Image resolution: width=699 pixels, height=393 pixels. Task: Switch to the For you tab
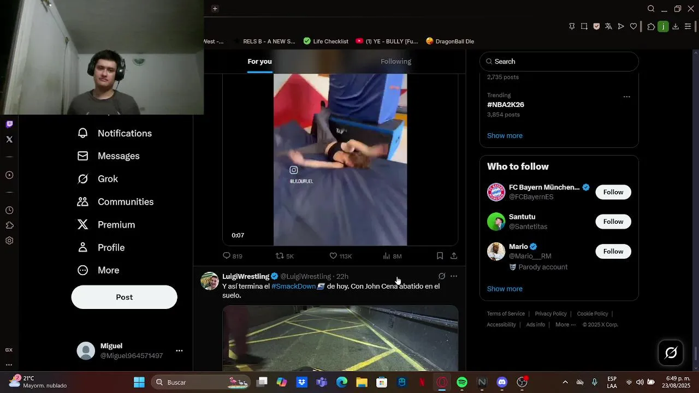[259, 61]
